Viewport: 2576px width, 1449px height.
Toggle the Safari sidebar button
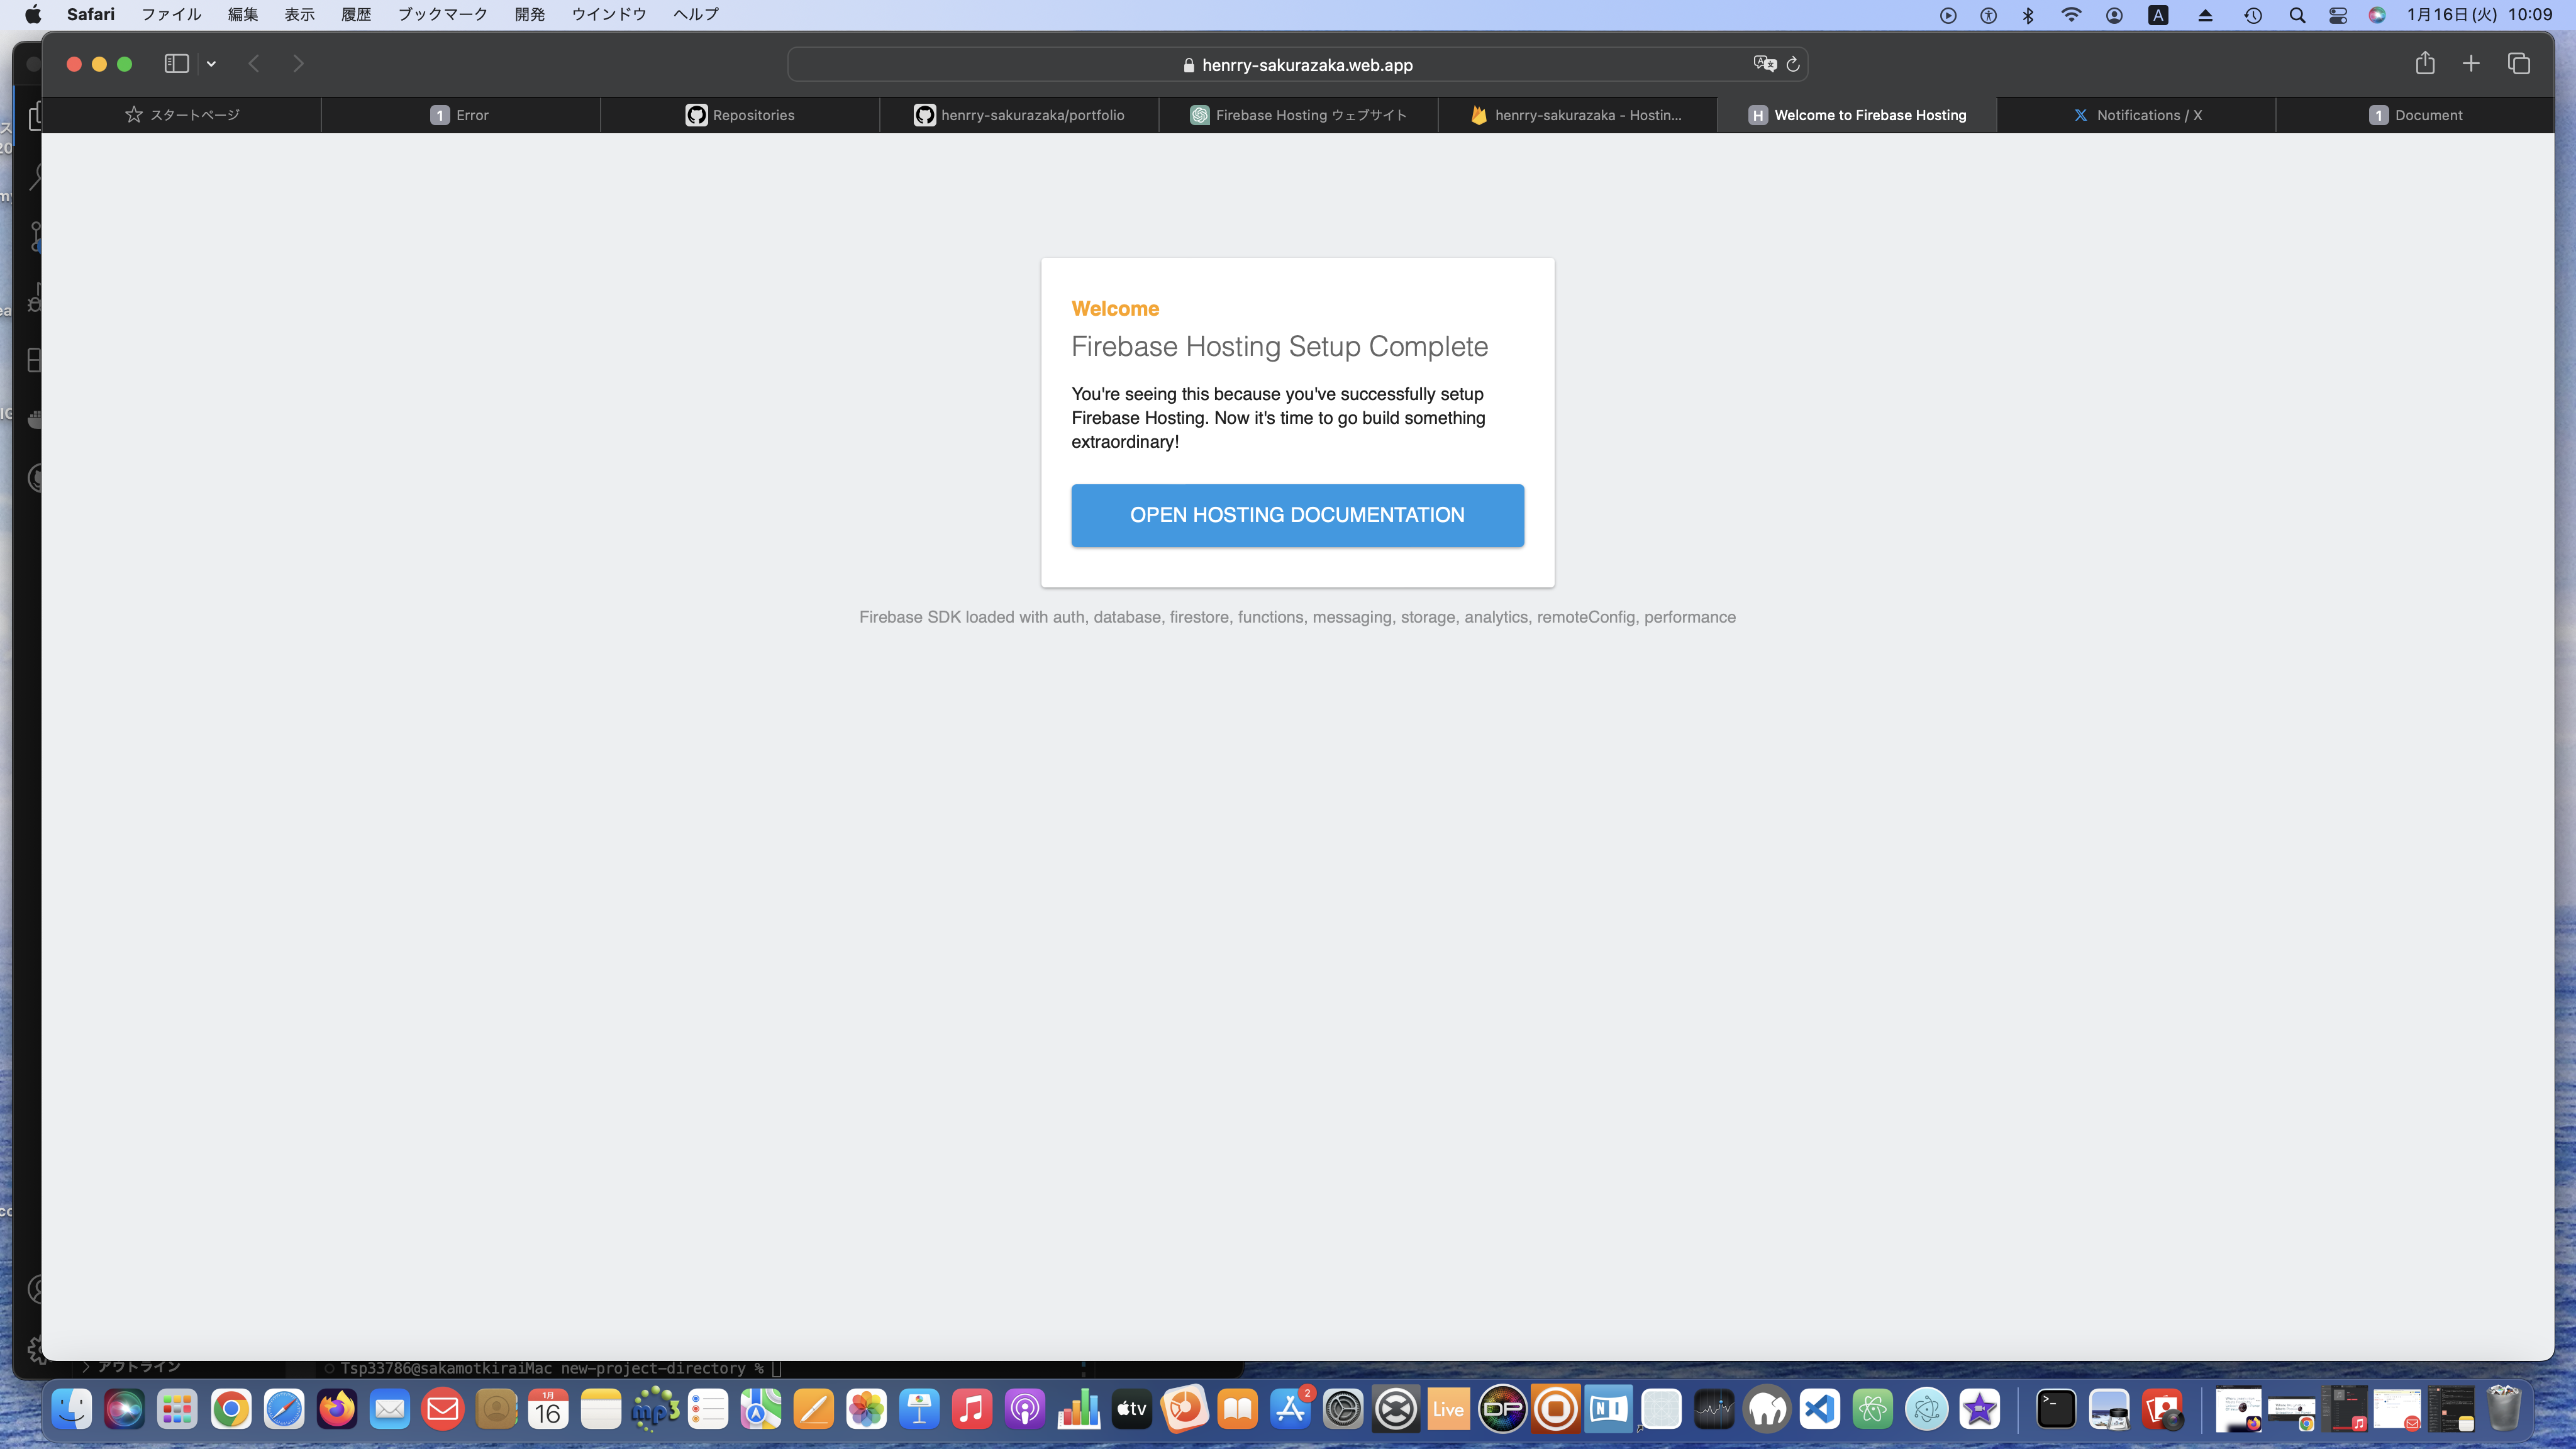coord(176,64)
